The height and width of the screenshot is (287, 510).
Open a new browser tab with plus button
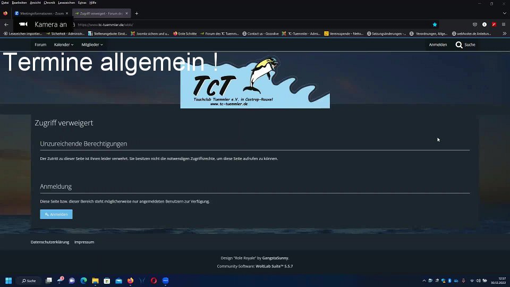tap(137, 13)
